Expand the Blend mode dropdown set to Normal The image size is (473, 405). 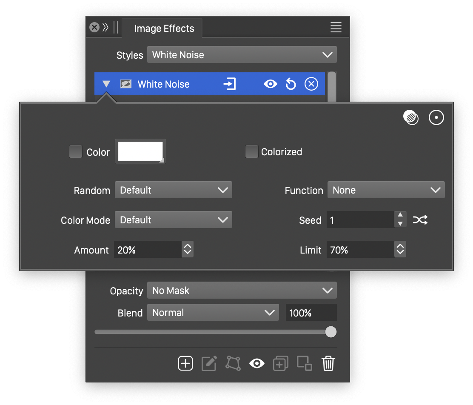click(x=213, y=313)
